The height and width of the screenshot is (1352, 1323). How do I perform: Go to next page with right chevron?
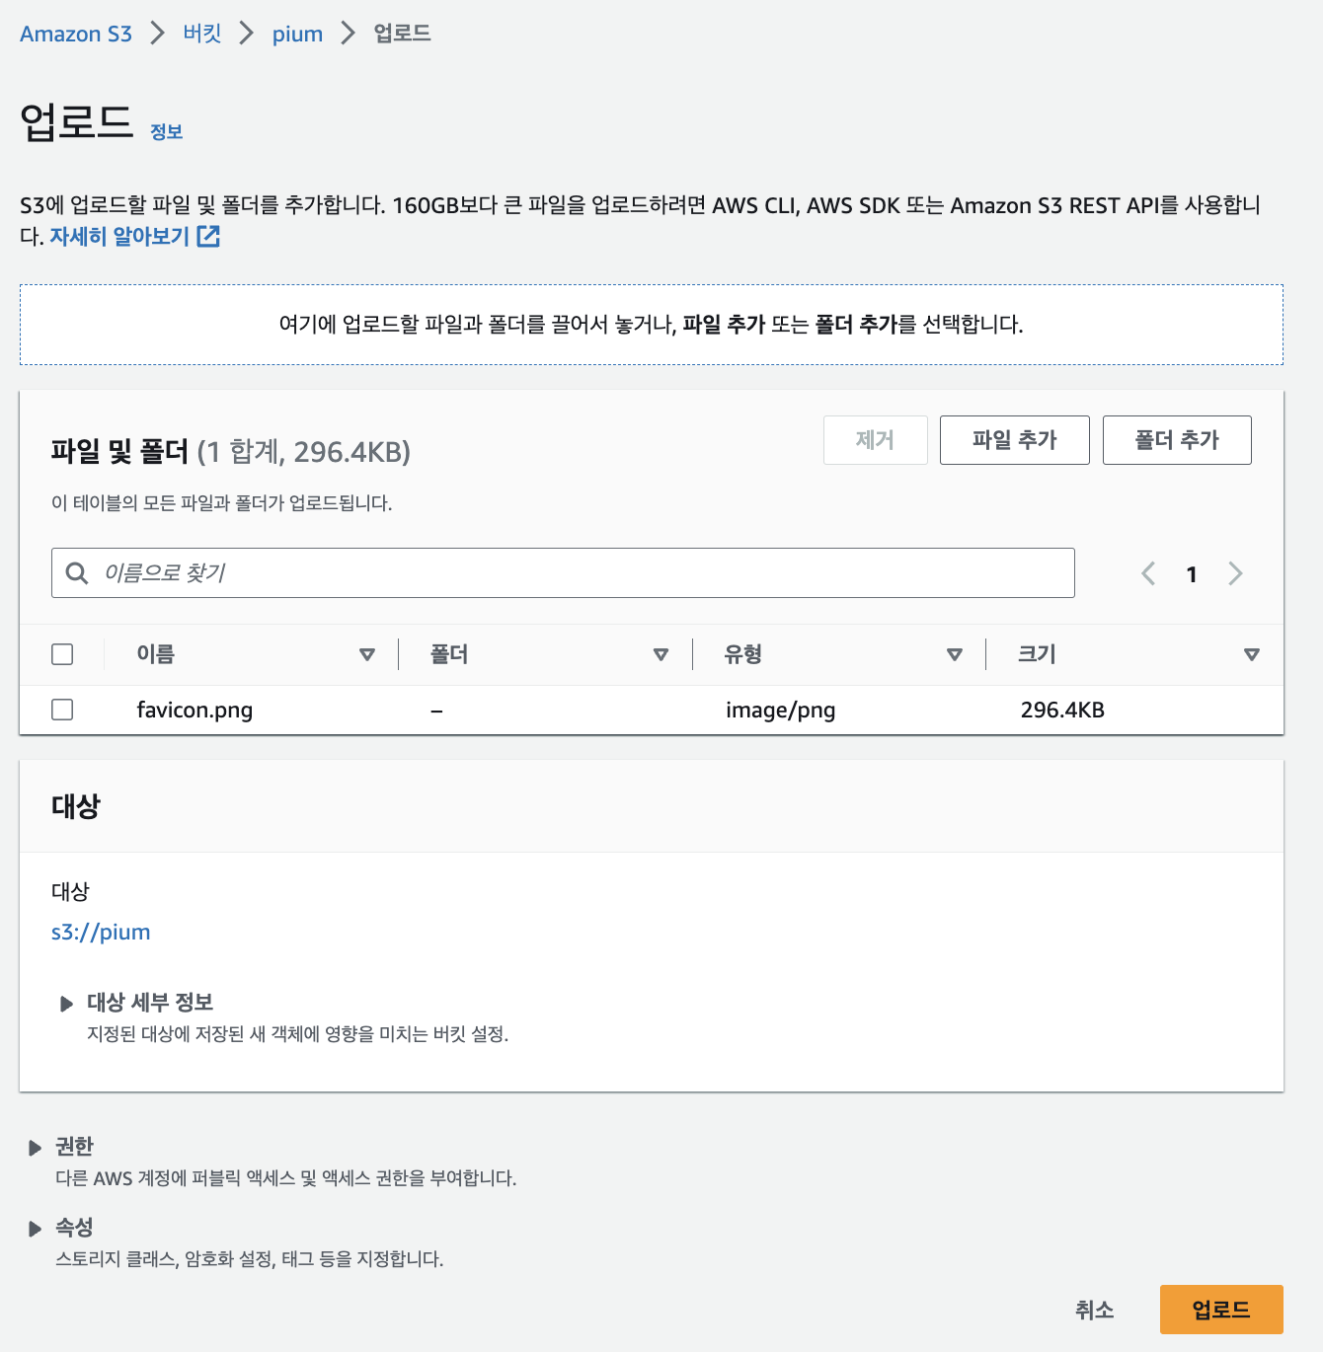pyautogui.click(x=1235, y=573)
